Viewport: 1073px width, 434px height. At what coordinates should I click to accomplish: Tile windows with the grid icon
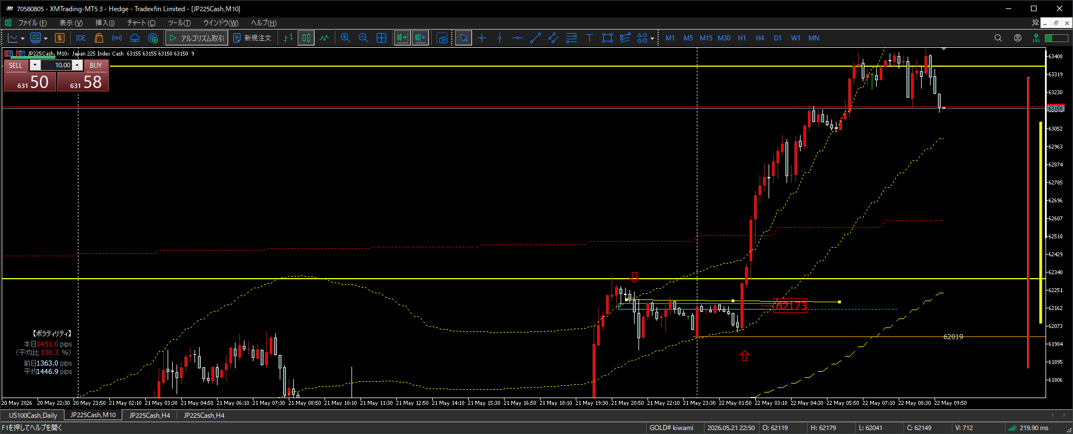pos(381,38)
